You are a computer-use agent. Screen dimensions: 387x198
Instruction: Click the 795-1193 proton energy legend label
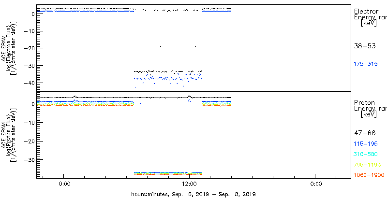point(367,165)
